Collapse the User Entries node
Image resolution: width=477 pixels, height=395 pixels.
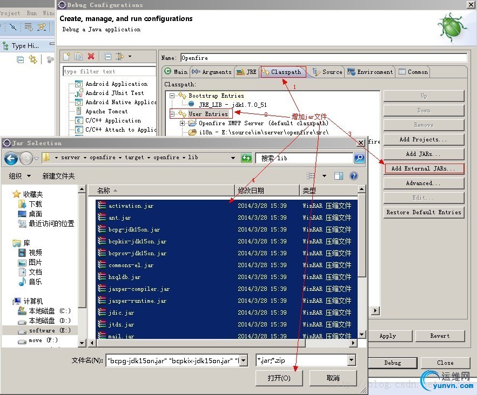click(x=172, y=114)
